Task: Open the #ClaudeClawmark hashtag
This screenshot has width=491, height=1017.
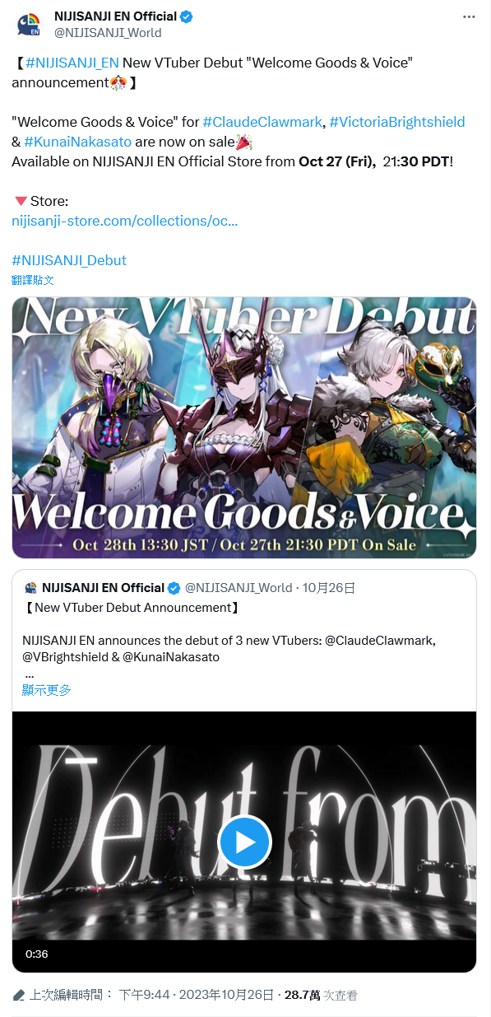Action: [x=262, y=122]
